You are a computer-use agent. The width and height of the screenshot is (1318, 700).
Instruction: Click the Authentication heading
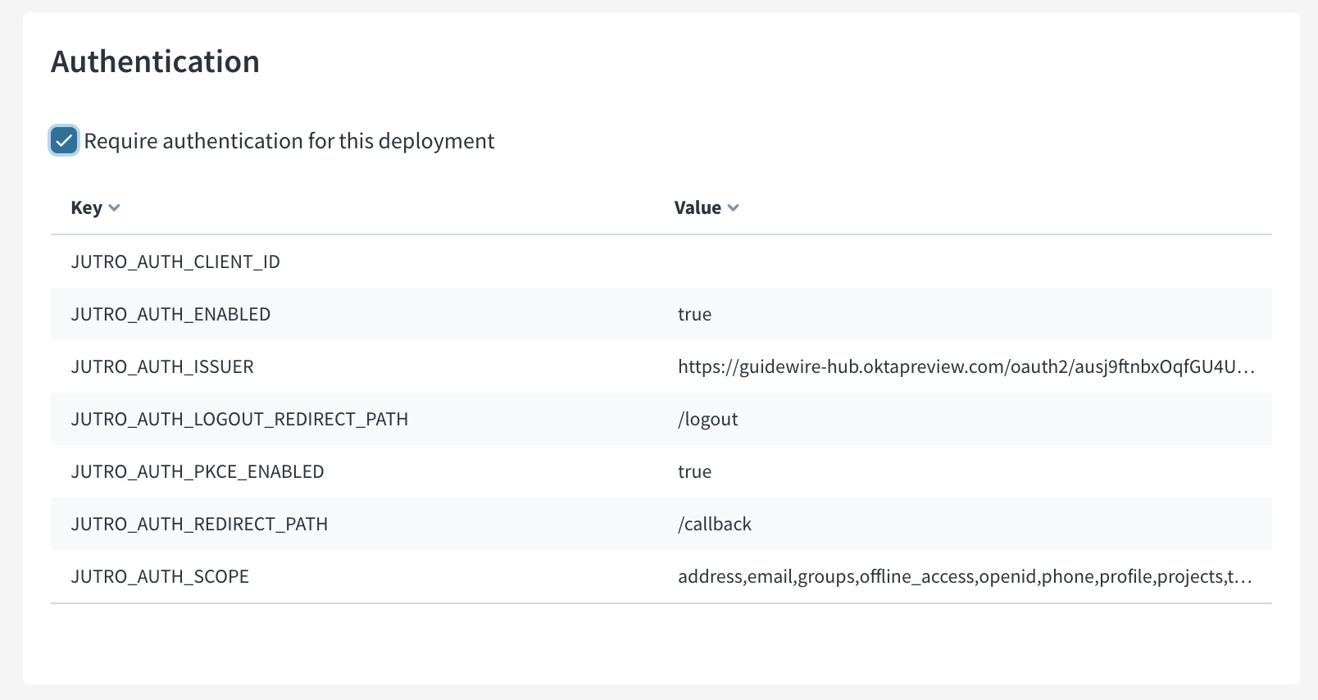tap(155, 61)
